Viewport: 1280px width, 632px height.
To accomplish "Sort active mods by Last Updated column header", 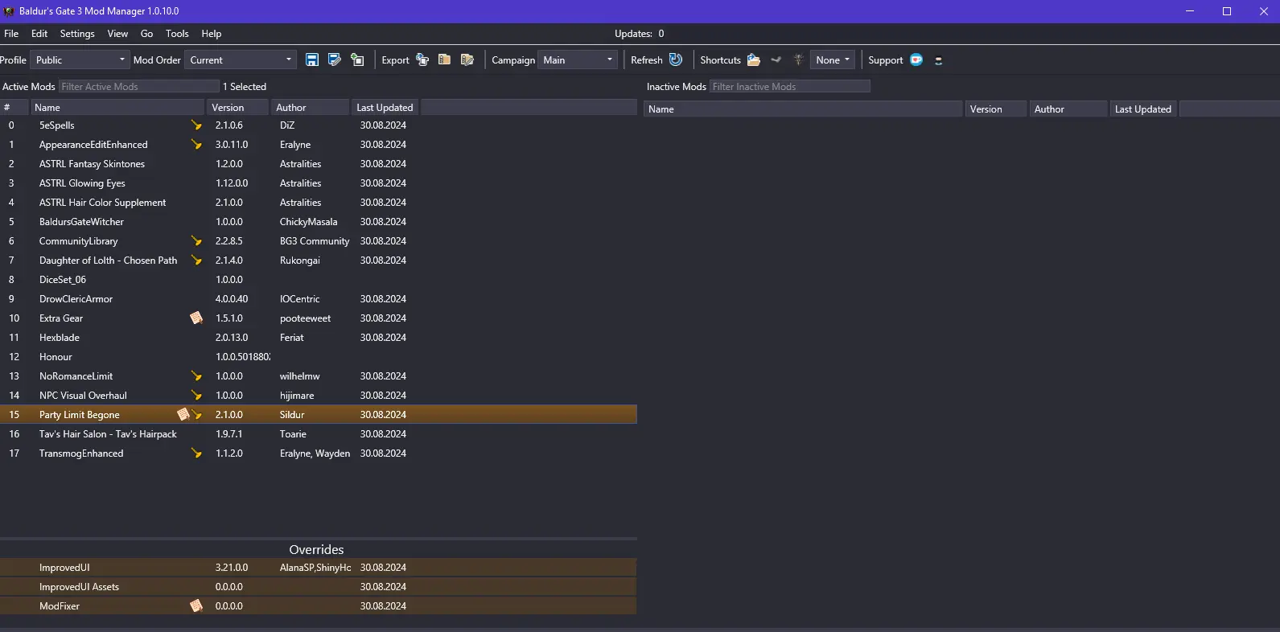I will click(x=385, y=108).
